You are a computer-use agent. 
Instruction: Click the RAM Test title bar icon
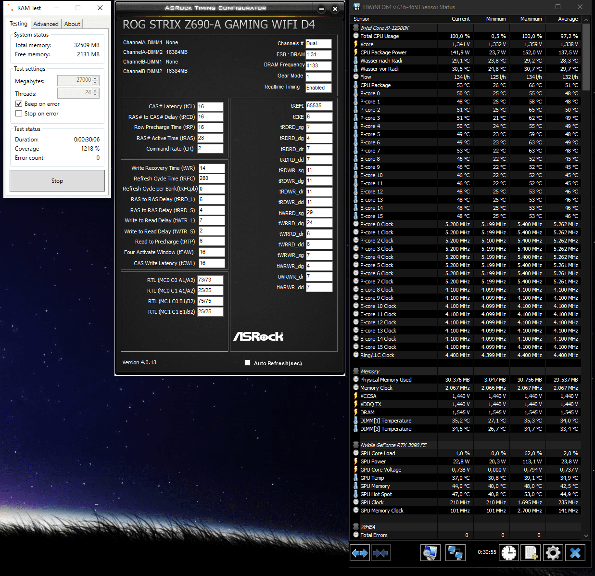click(11, 8)
